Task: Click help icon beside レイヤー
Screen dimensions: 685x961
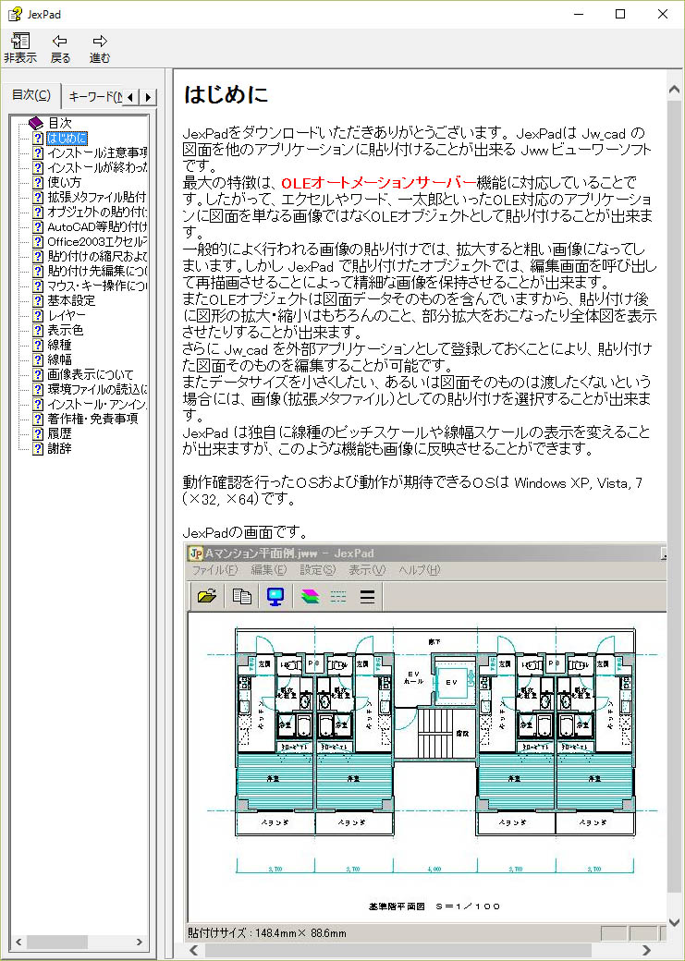Action: [38, 315]
